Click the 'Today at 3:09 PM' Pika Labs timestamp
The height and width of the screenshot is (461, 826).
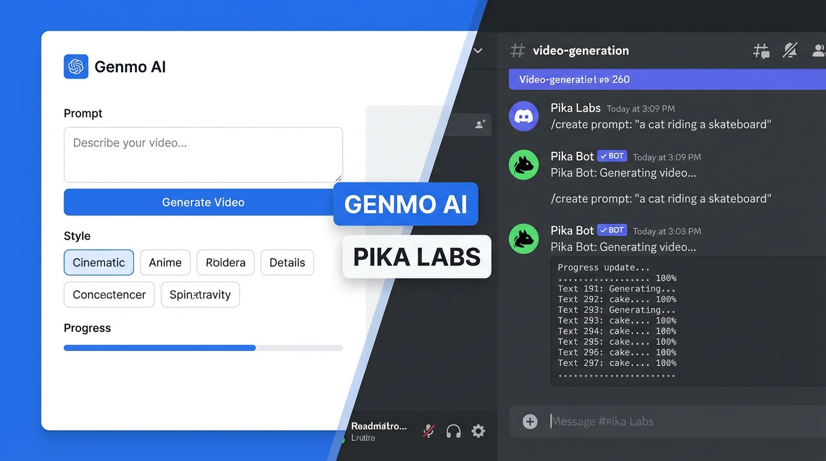(x=641, y=109)
